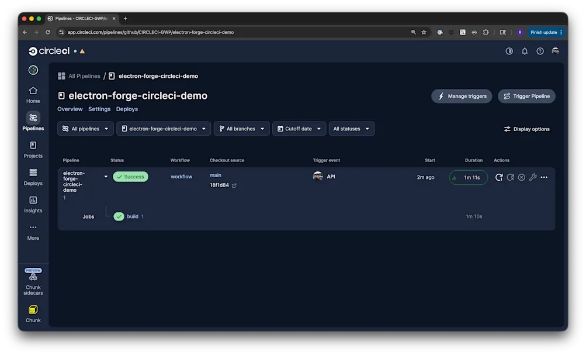Open Display options
The image size is (586, 355).
click(526, 129)
